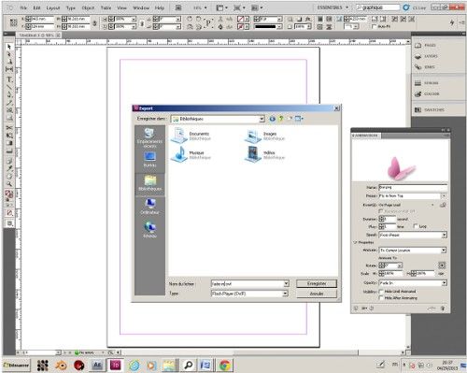Select the Type tool in toolbox
The width and height of the screenshot is (467, 373).
point(9,79)
